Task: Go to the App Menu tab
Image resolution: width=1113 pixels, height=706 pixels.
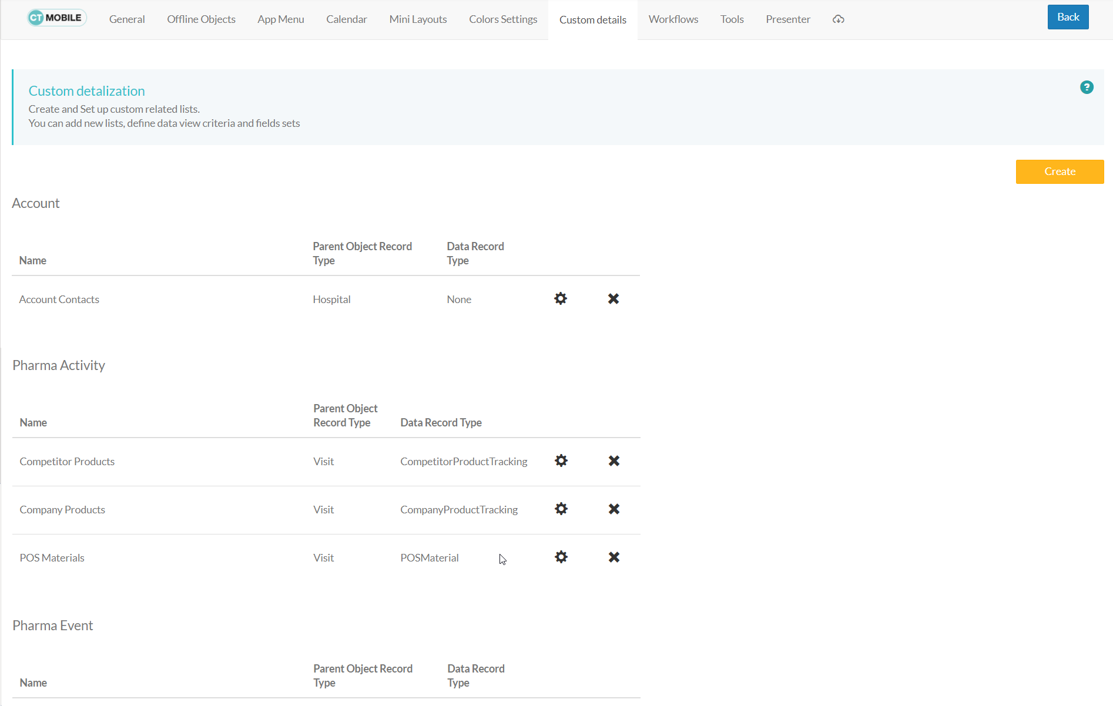Action: (x=280, y=19)
